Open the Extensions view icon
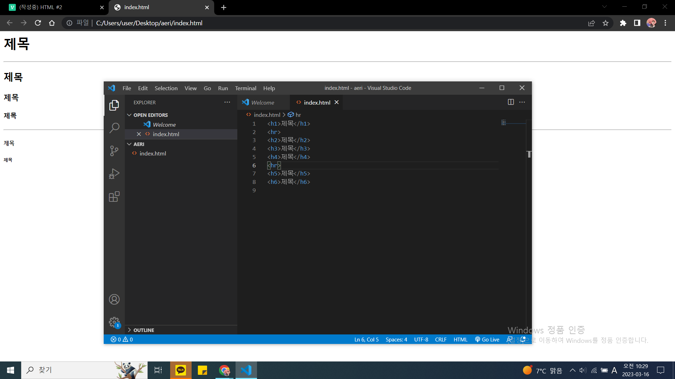The height and width of the screenshot is (379, 675). [x=114, y=197]
